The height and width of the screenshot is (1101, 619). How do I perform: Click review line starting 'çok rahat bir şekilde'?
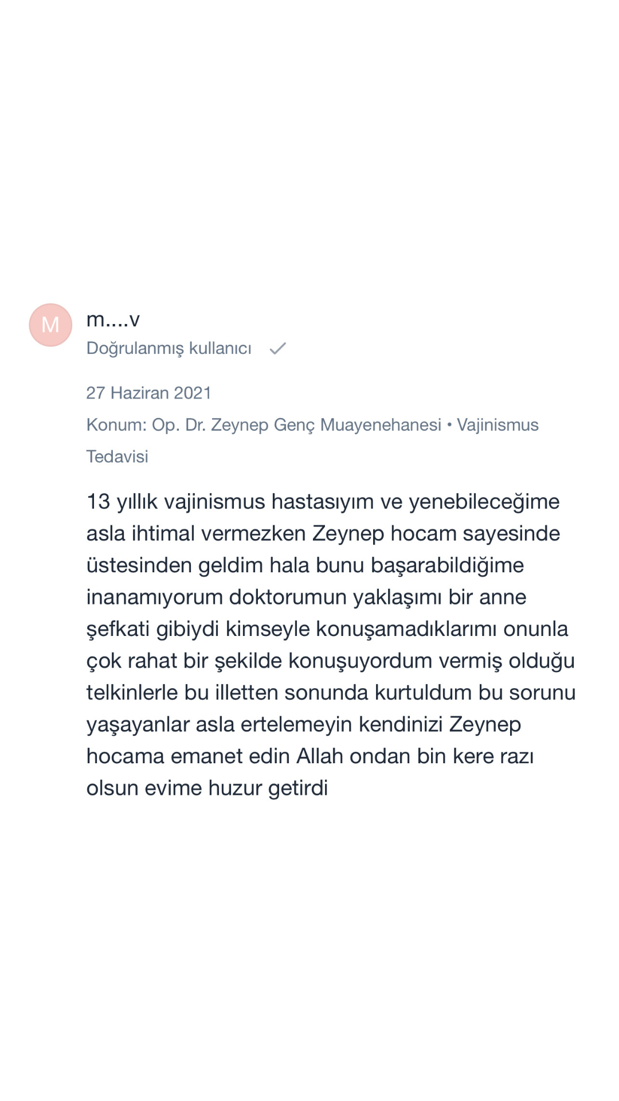pyautogui.click(x=330, y=661)
